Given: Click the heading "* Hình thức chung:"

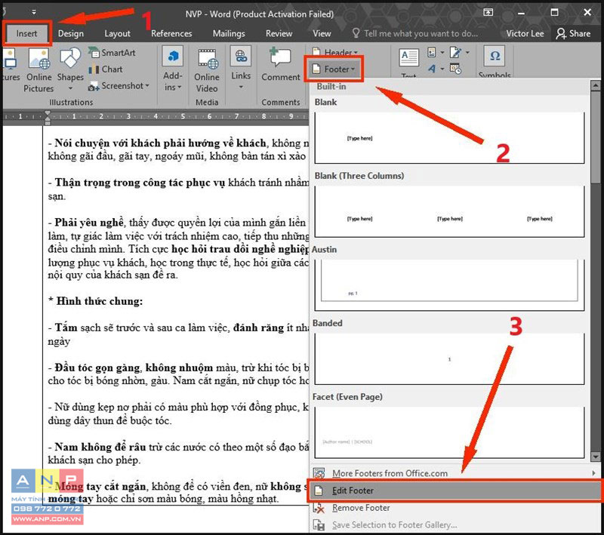Looking at the screenshot, I should (x=96, y=301).
